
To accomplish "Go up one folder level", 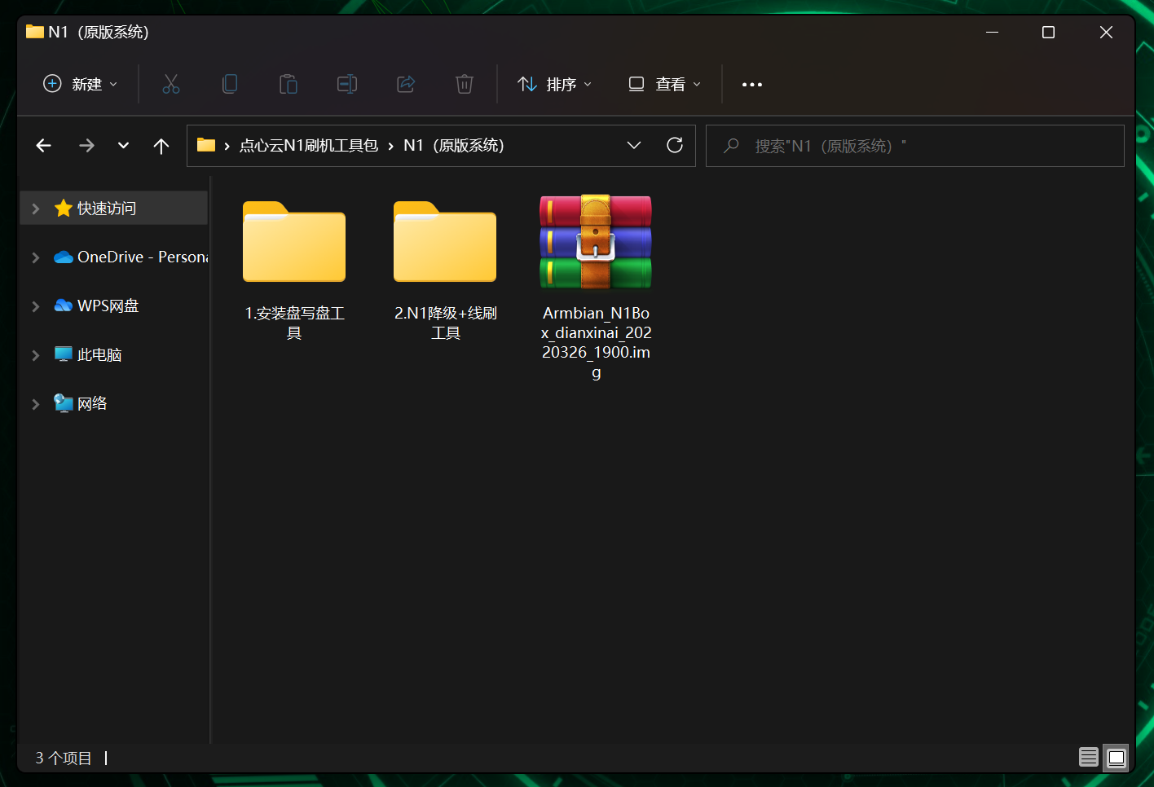I will (x=161, y=146).
